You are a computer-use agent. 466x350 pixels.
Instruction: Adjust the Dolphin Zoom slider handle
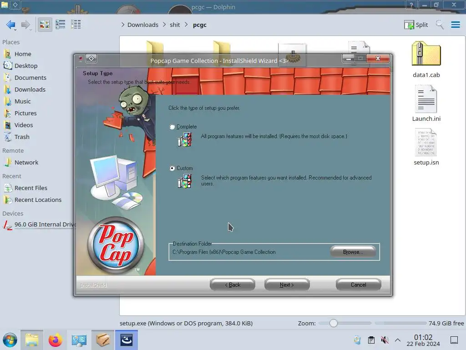(334, 323)
